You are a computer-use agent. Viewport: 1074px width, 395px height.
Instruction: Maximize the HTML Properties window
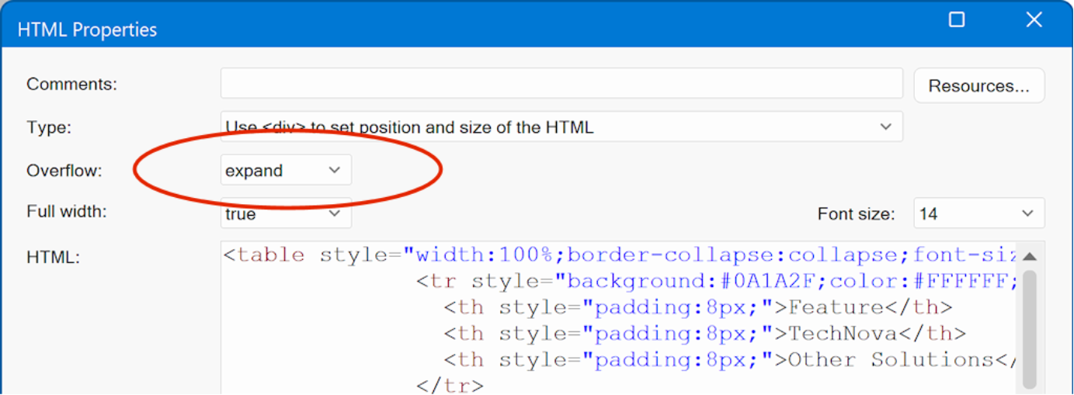click(957, 20)
